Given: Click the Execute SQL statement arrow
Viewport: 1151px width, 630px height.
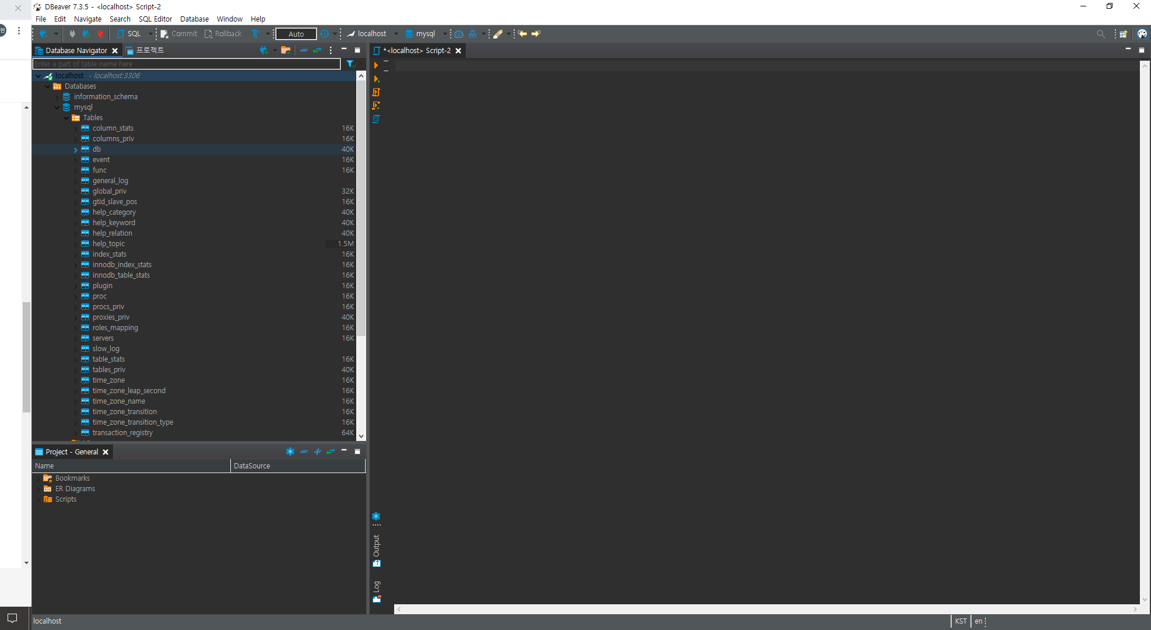Looking at the screenshot, I should coord(376,65).
